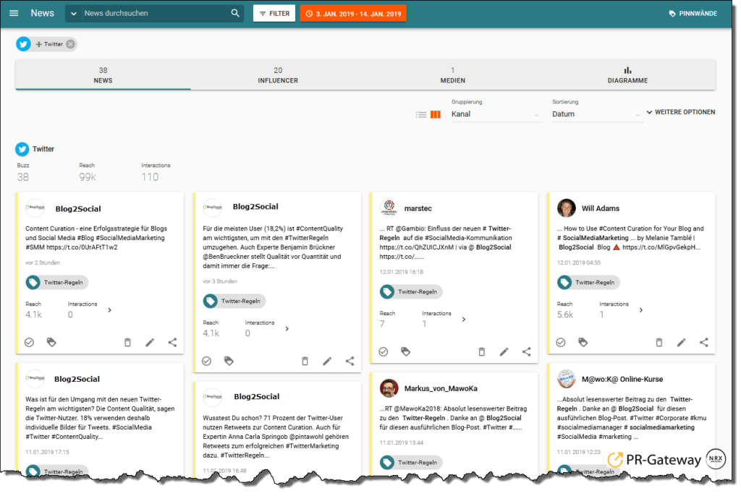Open the search scope dropdown arrow

pos(73,14)
